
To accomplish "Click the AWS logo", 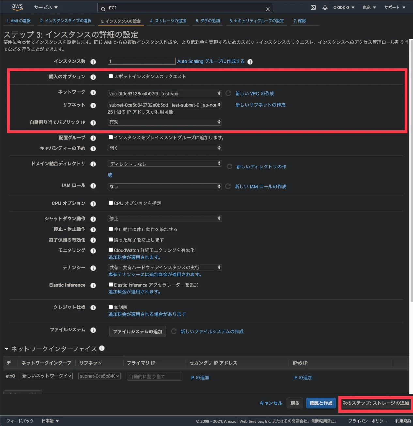I will [x=17, y=7].
